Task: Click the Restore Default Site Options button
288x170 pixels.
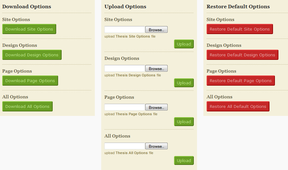Action: pos(240,29)
